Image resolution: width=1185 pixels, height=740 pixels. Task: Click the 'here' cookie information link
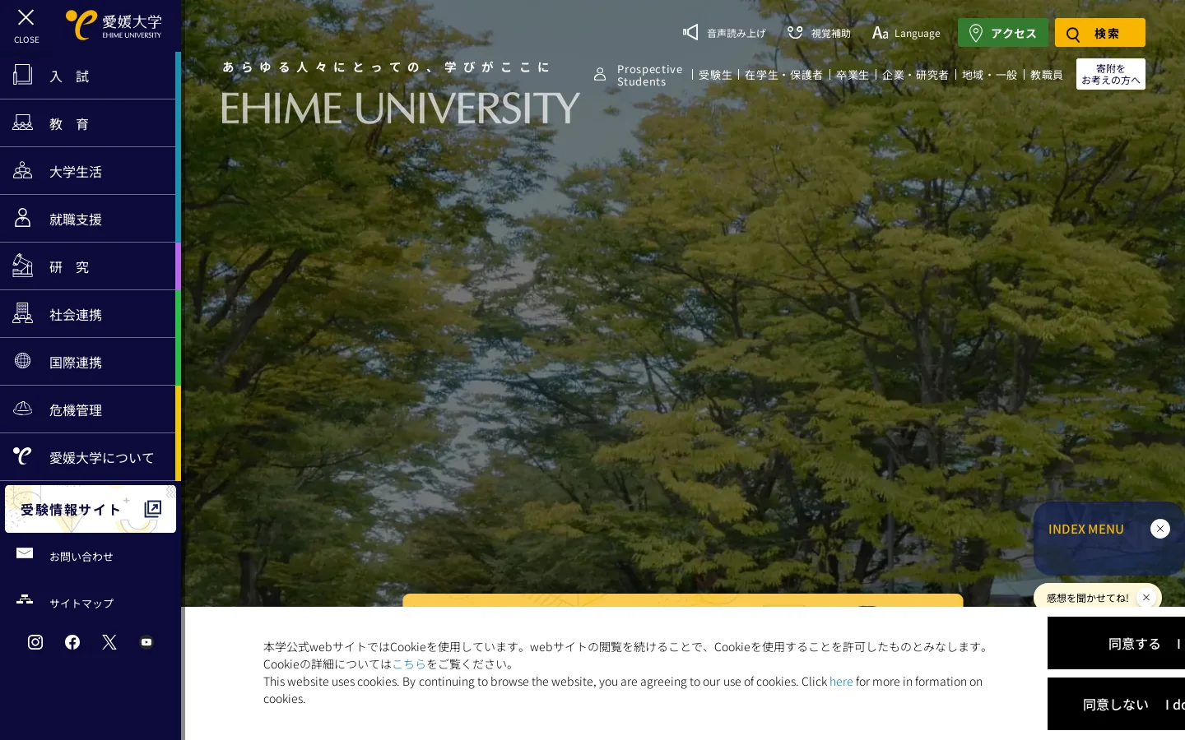coord(841,681)
